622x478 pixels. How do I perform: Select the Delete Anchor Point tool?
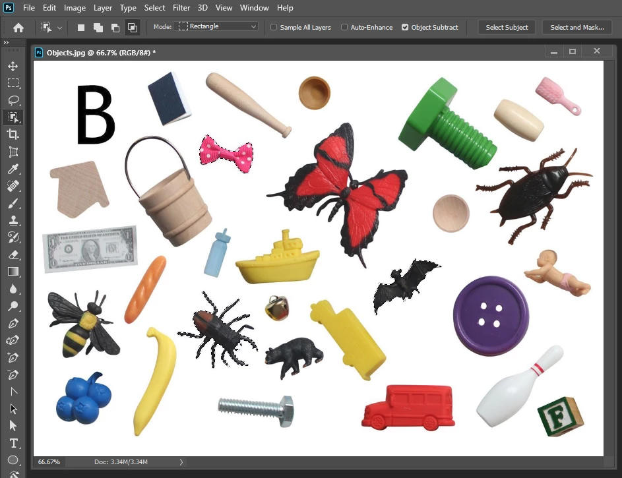coord(13,374)
